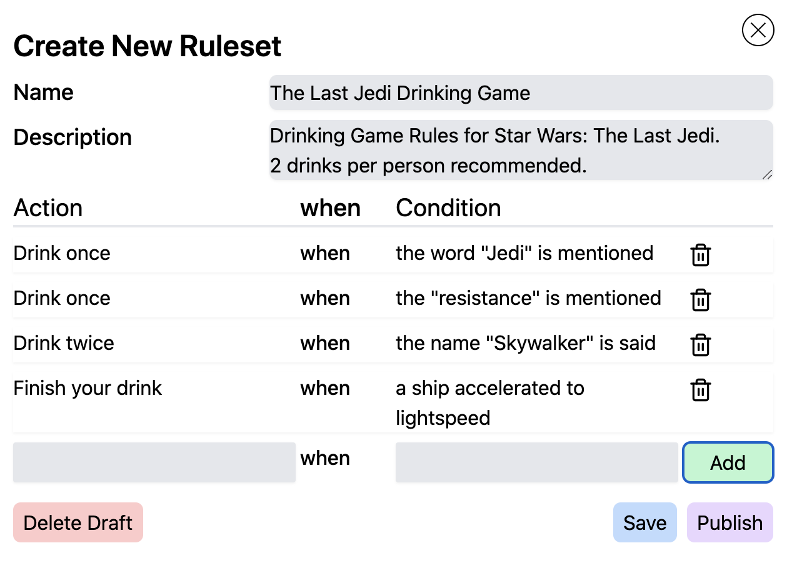Delete the "Skywalker" drink twice rule
The width and height of the screenshot is (787, 578).
700,344
